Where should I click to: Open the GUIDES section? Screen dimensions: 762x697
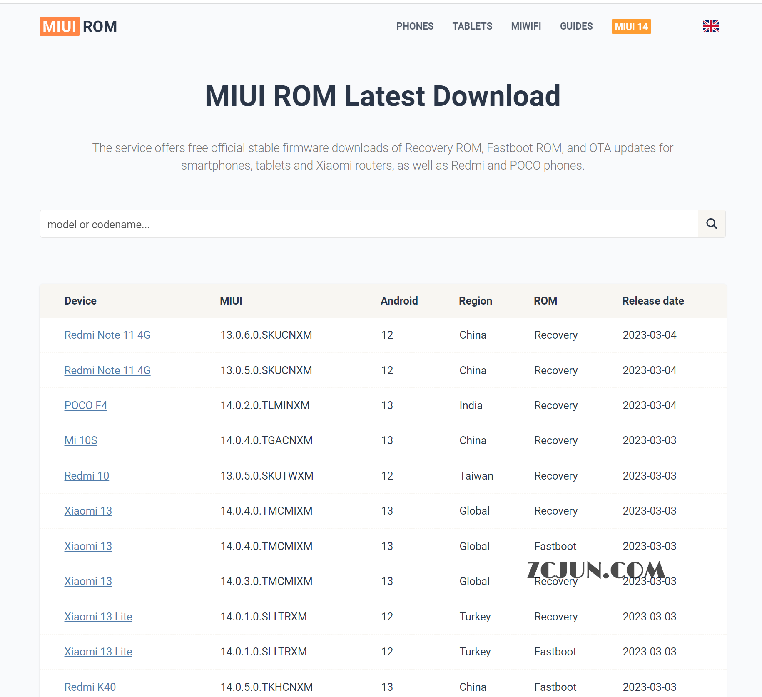[x=576, y=26]
